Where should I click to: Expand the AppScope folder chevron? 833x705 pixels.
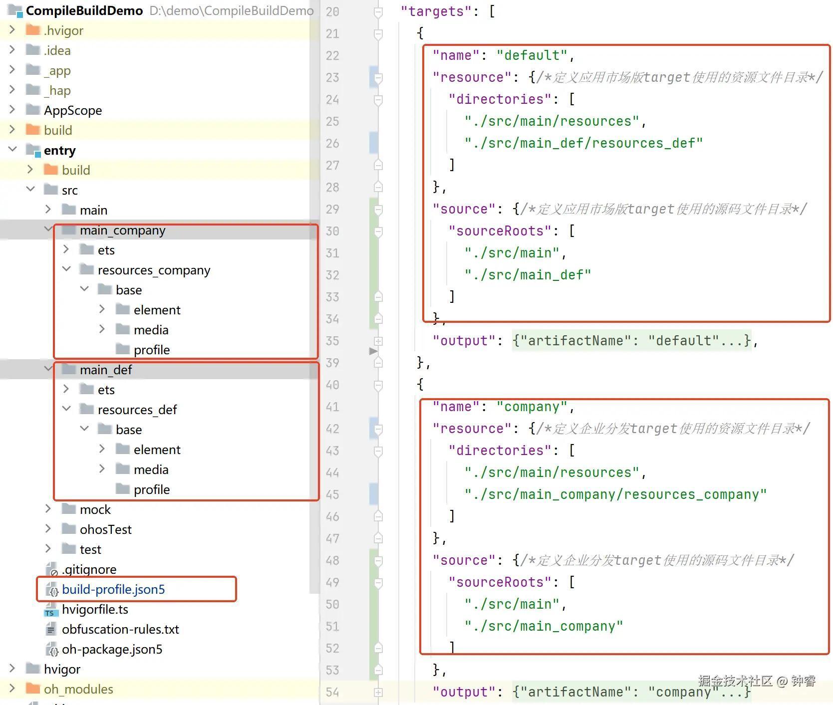coord(12,110)
